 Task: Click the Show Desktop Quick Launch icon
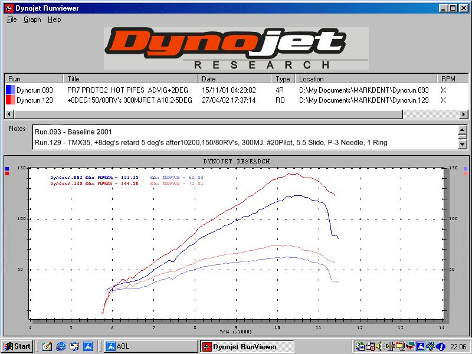(x=47, y=346)
